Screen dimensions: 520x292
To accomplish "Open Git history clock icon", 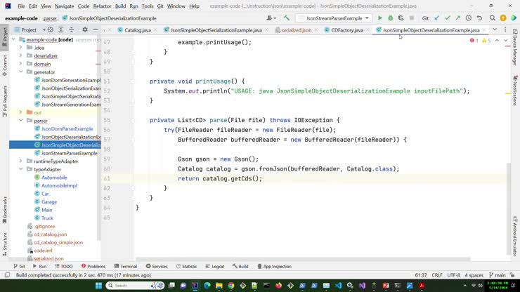I will [x=468, y=18].
